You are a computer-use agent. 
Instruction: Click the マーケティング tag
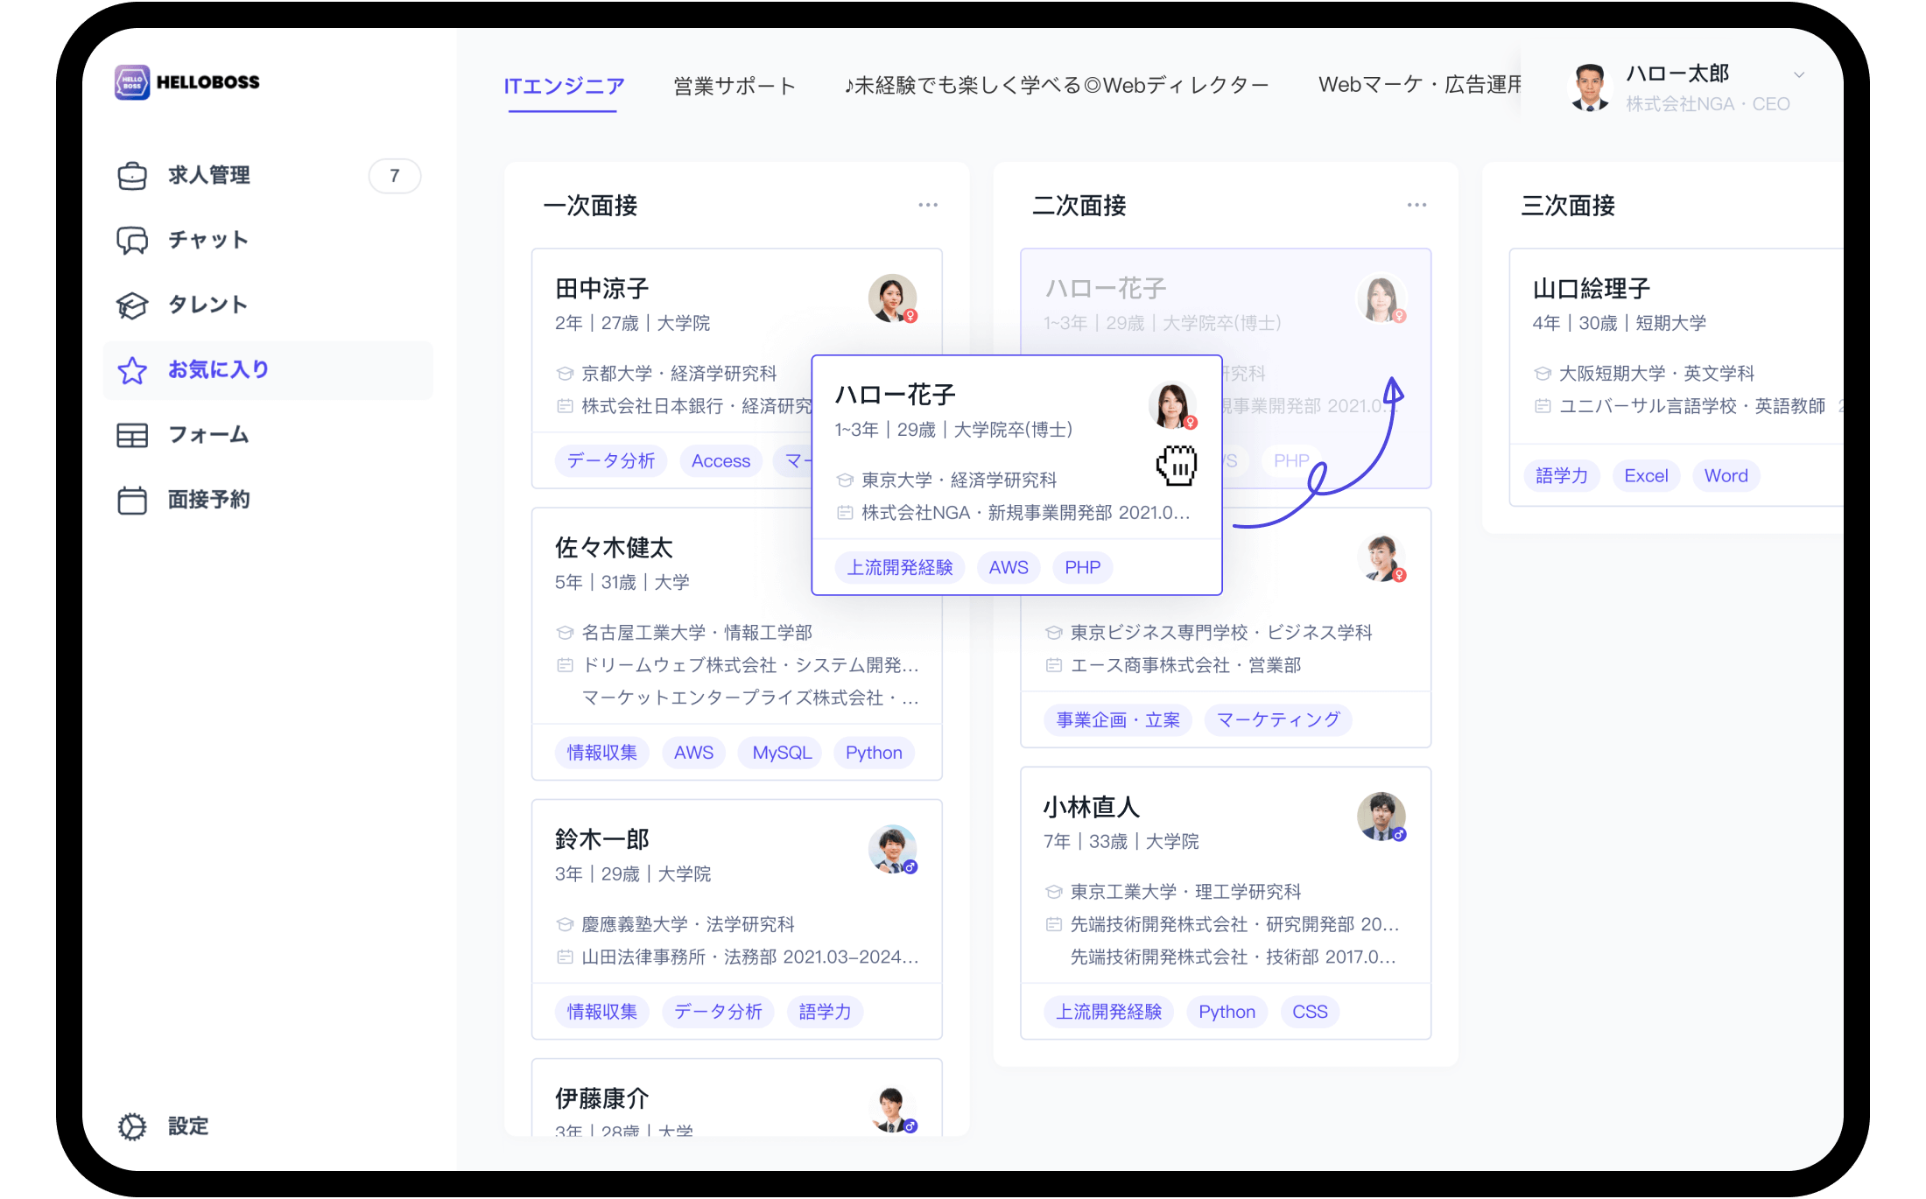(1278, 720)
